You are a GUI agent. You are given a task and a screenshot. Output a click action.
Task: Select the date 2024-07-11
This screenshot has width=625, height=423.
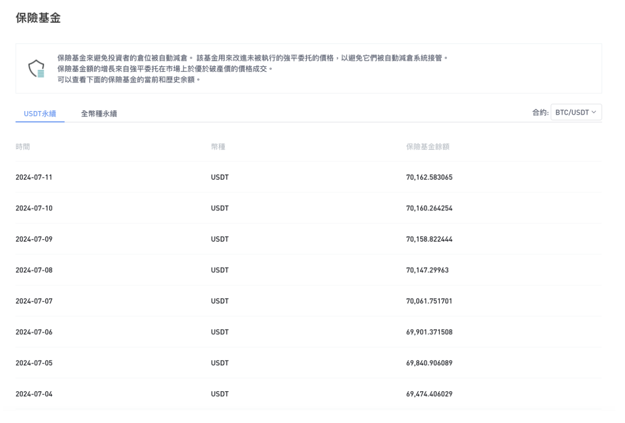[34, 178]
